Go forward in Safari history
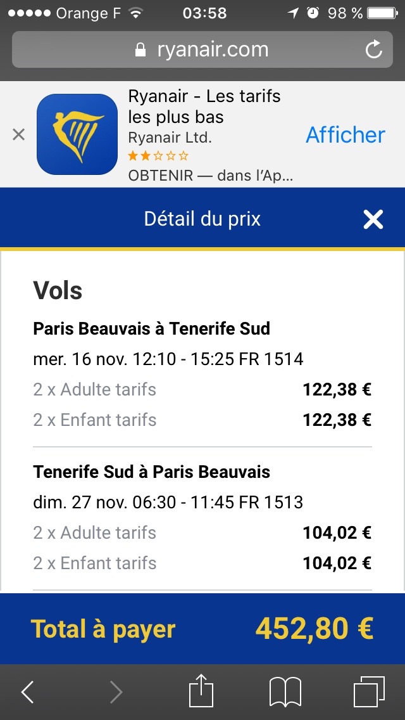 click(116, 692)
